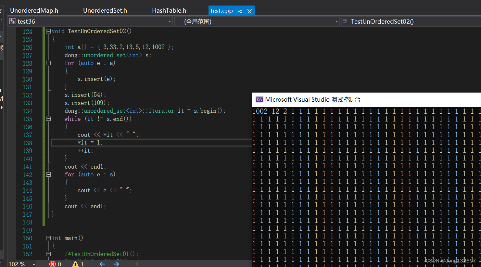This screenshot has height=267, width=481.
Task: Click the 1002 value in console output
Action: coord(260,111)
